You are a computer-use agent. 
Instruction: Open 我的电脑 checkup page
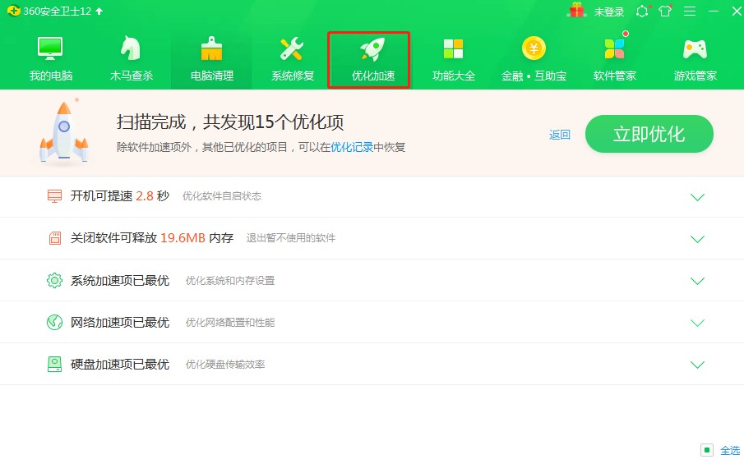tap(51, 57)
